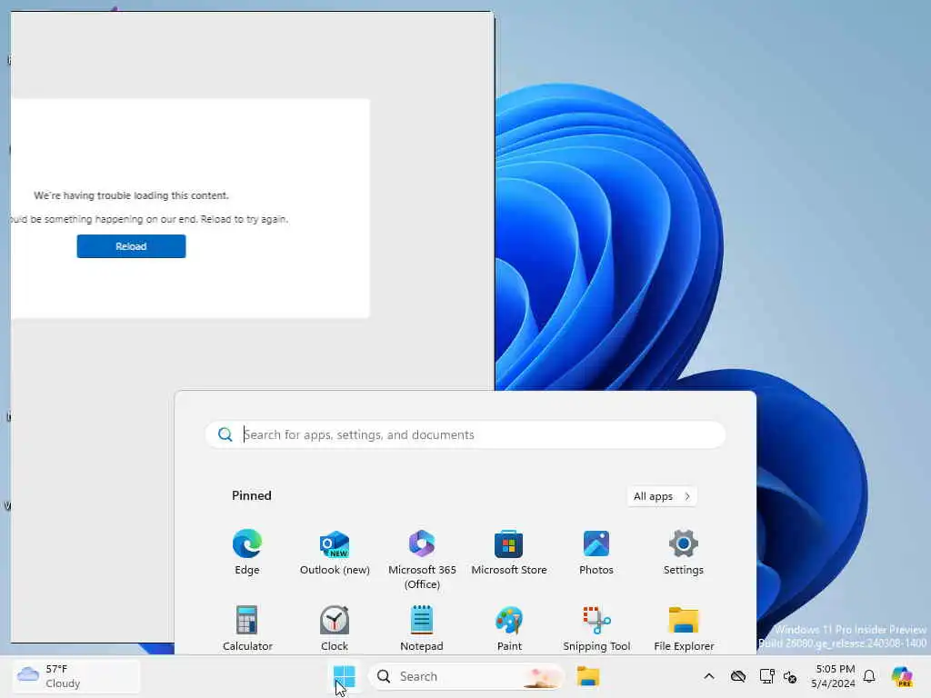
Task: Show hidden icons with the tray chevron
Action: (709, 676)
